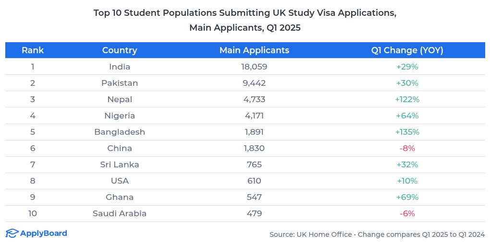Screen dimensions: 490x245
Task: Click the ApplyBoard brand name text
Action: click(43, 233)
